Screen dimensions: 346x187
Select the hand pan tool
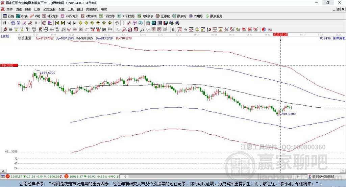click(x=117, y=23)
